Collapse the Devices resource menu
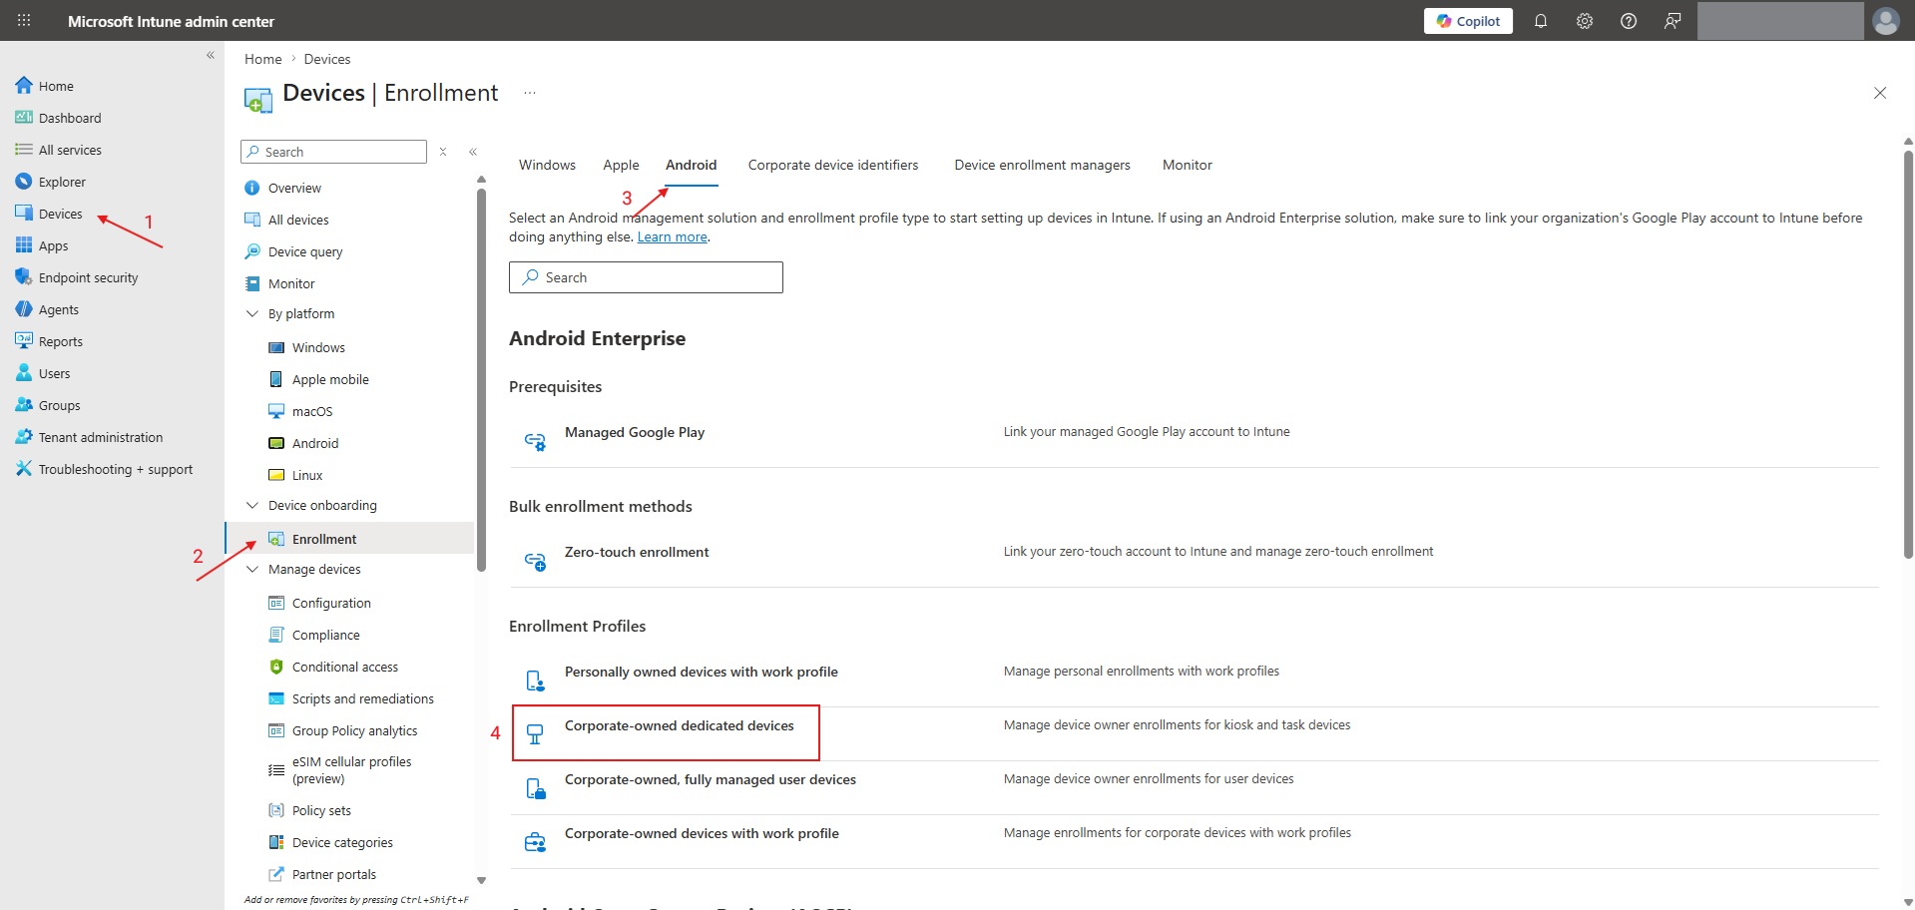Image resolution: width=1915 pixels, height=910 pixels. 473,152
